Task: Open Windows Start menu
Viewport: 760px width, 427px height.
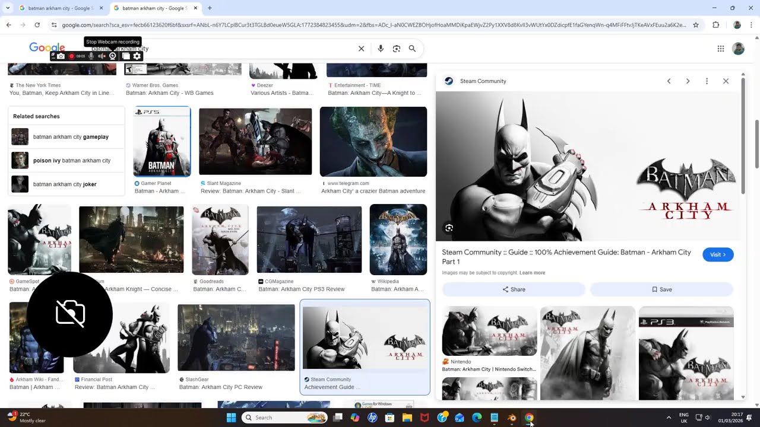Action: [x=231, y=418]
